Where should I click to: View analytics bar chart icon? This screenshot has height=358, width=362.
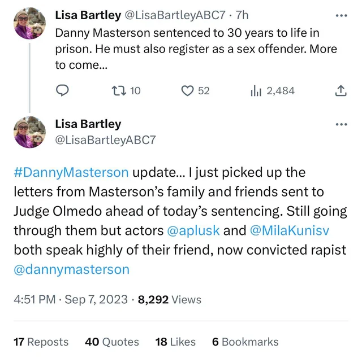point(255,91)
